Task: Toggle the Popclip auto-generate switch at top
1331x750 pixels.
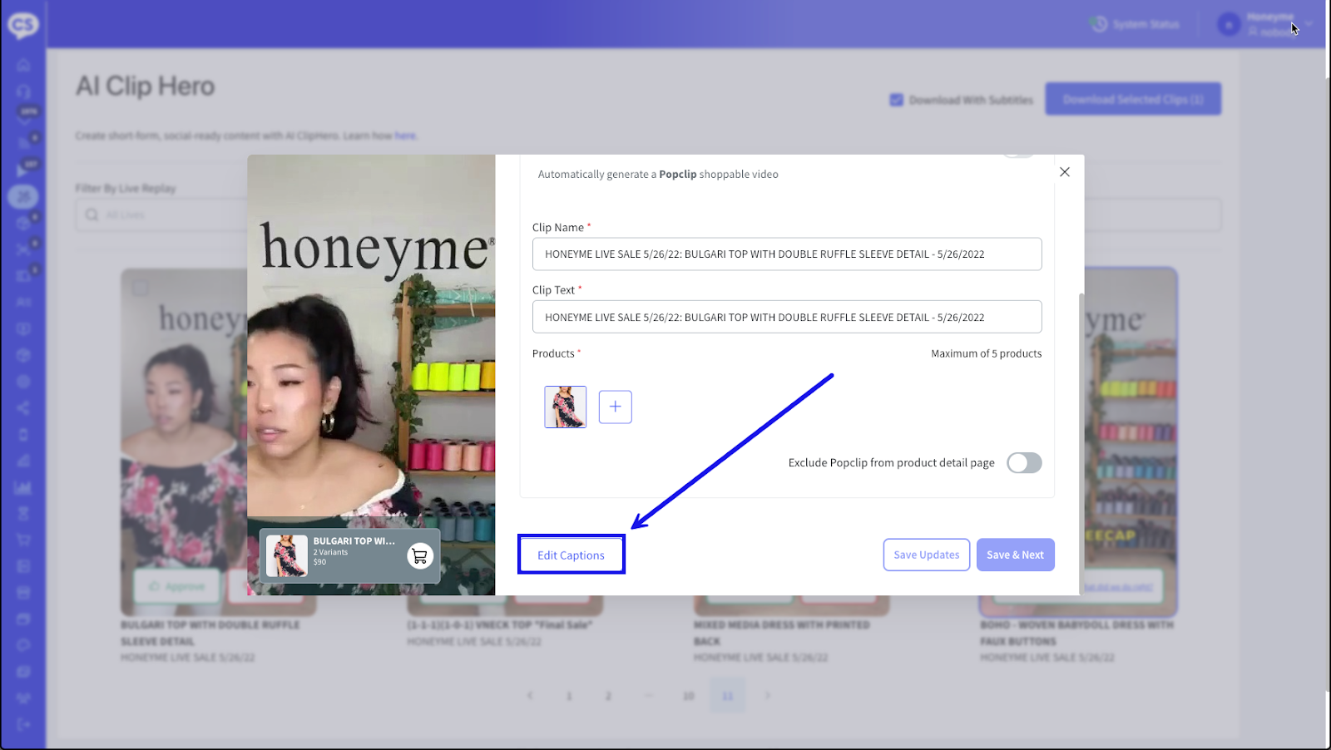Action: click(x=1017, y=155)
